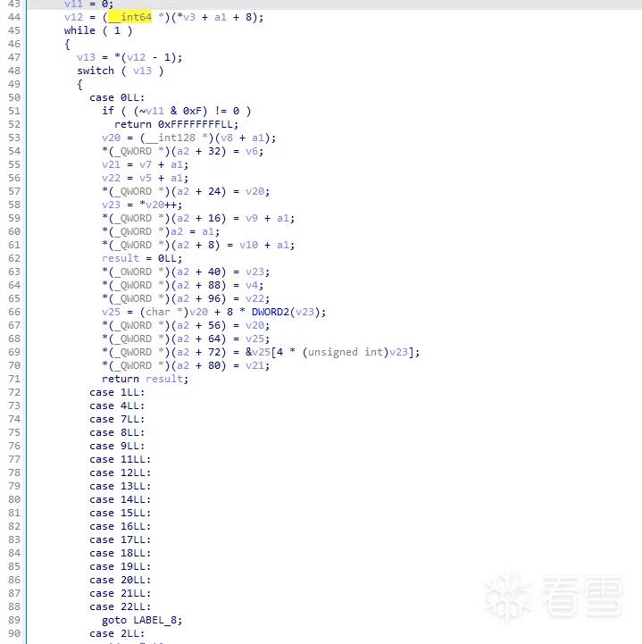Click the while keyword on line 45
This screenshot has height=644, width=642.
[79, 30]
